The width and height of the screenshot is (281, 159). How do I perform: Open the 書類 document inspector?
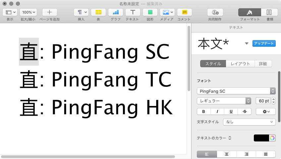tap(269, 12)
